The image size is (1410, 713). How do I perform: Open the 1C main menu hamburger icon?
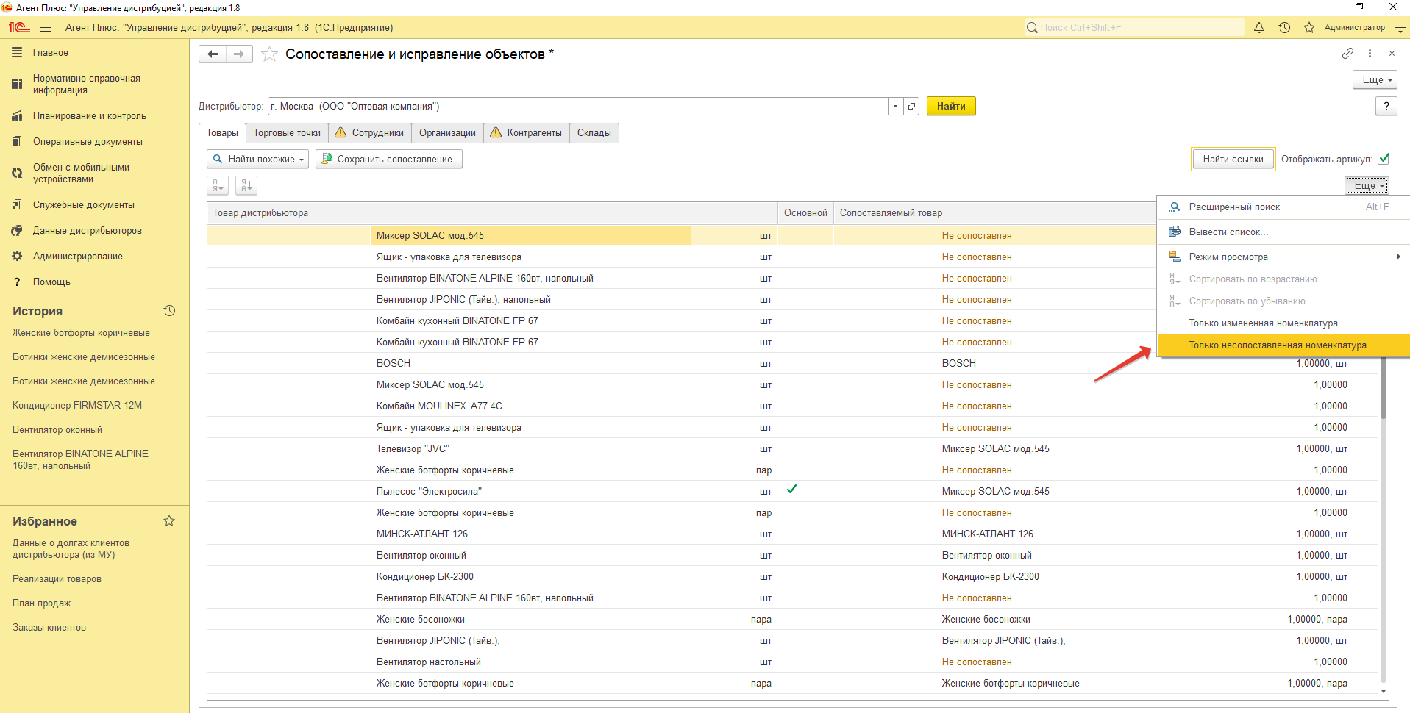pyautogui.click(x=46, y=28)
